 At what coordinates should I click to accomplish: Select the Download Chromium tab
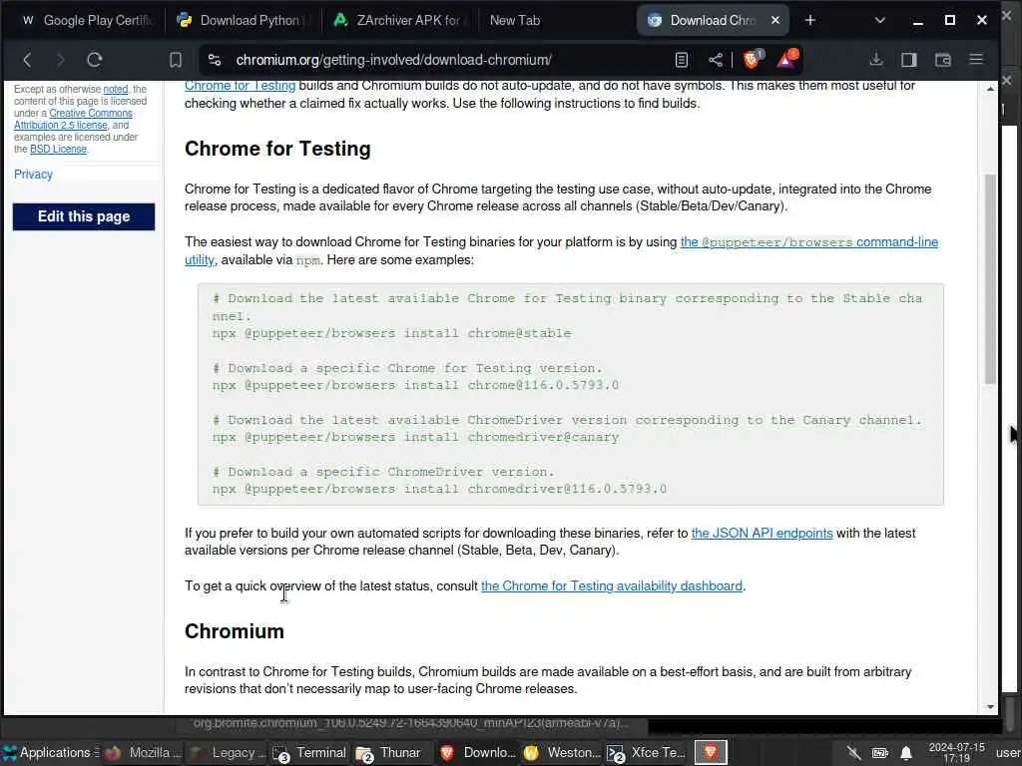(x=703, y=20)
